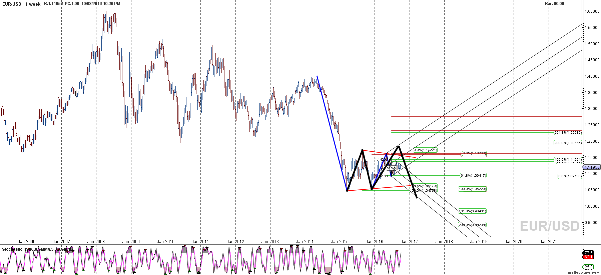Click the 1.25000 price axis label
This screenshot has height=275, width=601.
click(593, 125)
